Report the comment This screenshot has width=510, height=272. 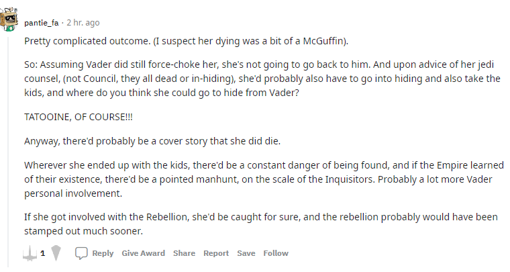(x=216, y=253)
